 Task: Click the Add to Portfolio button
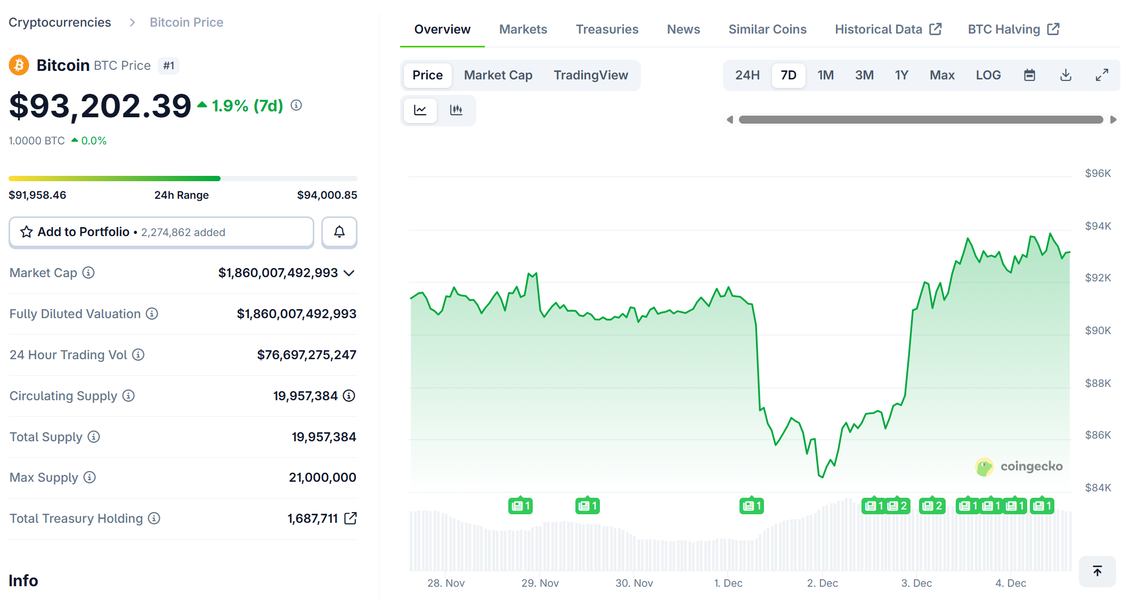click(x=83, y=232)
